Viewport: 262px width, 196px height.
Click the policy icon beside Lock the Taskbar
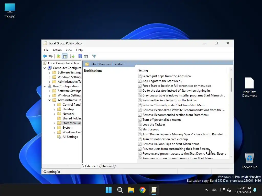pos(140,125)
